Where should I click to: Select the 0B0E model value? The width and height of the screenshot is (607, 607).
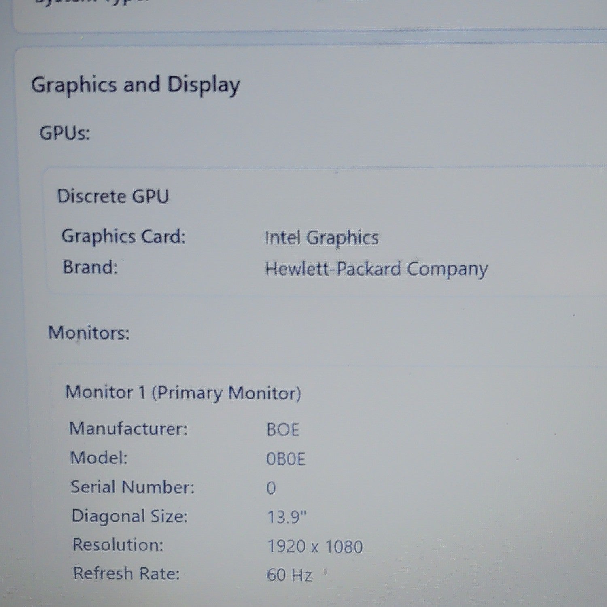click(x=286, y=459)
